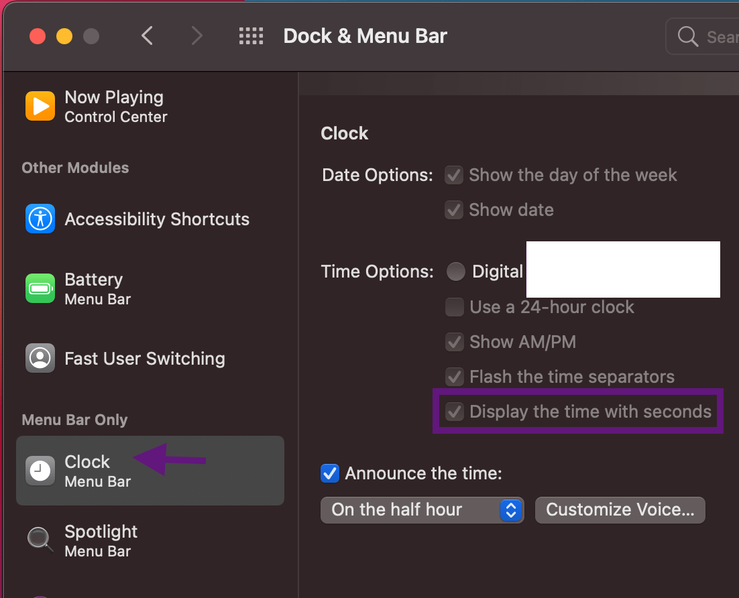Uncheck Show date

point(454,210)
